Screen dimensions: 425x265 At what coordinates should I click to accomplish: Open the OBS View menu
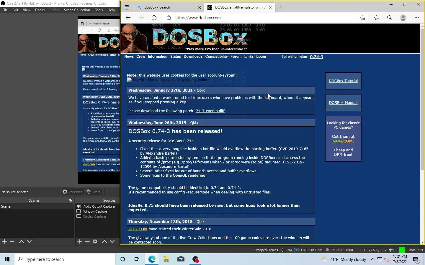[x=27, y=10]
